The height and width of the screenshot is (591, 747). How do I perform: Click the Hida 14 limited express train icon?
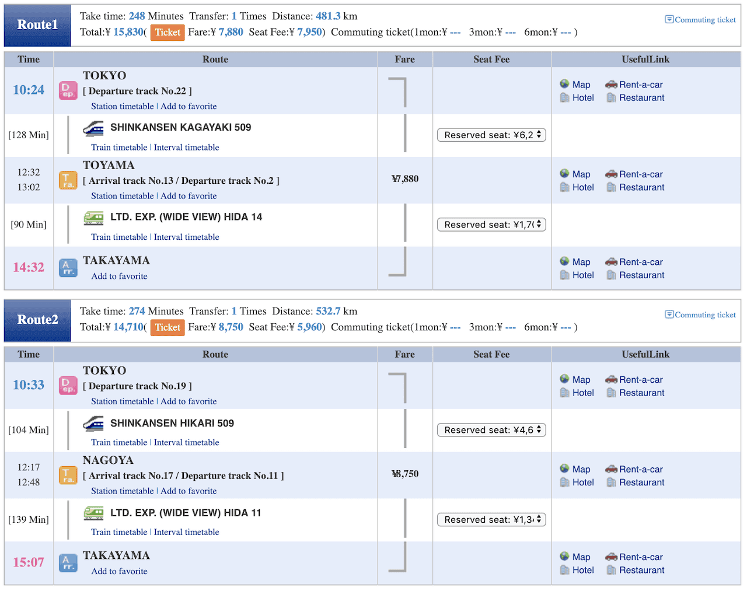tap(93, 218)
